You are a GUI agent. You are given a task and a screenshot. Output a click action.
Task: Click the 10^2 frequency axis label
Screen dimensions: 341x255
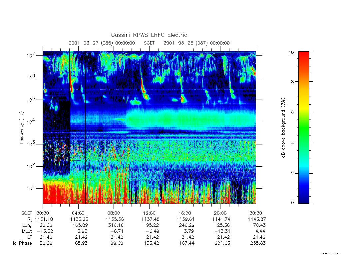[31, 166]
